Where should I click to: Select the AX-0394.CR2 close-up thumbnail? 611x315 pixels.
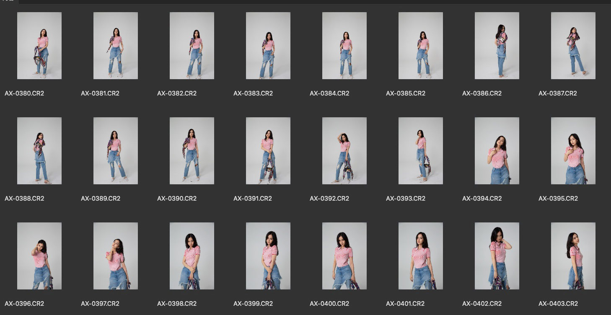[497, 151]
